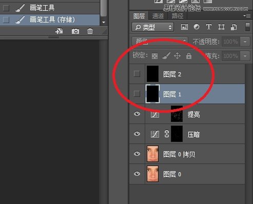Viewport: 253px width, 204px height.
Task: Open the 类型 filter dropdown
Action: (153, 27)
